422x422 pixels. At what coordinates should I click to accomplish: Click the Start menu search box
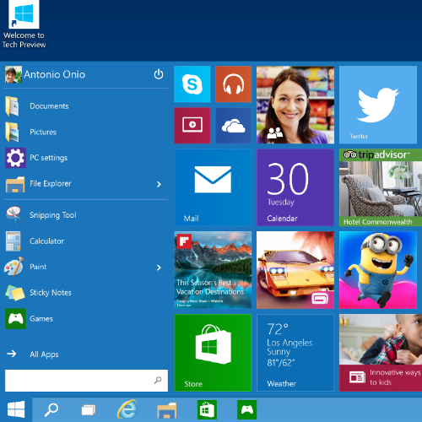[x=86, y=381]
